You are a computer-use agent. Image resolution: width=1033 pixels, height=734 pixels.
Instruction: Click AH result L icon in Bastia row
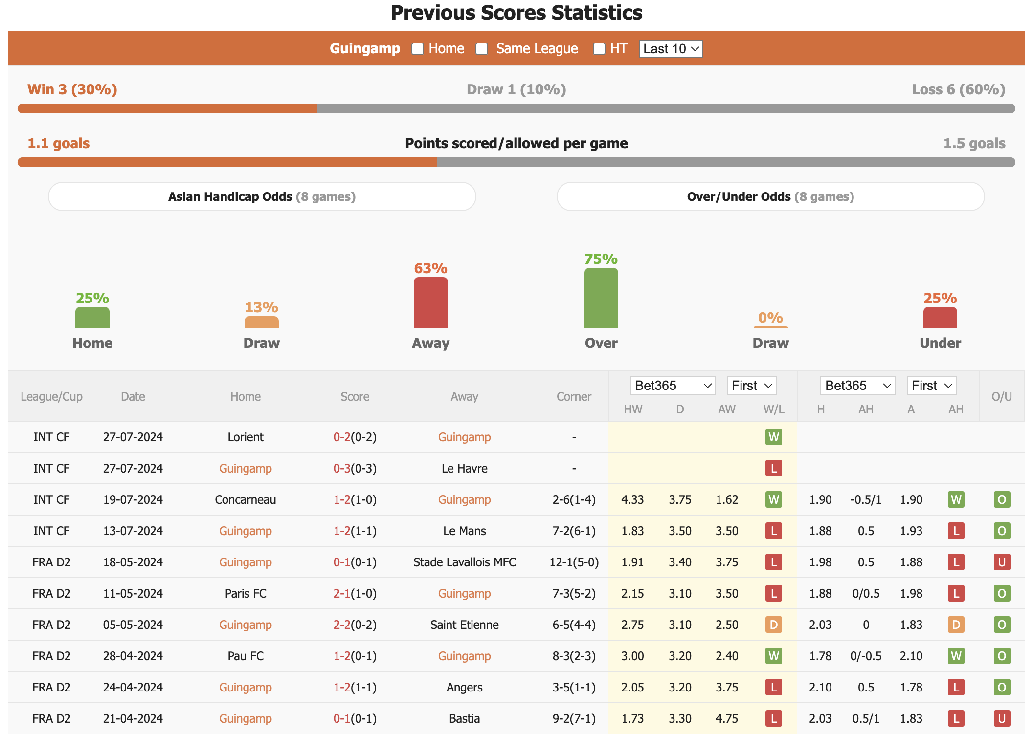[x=956, y=718]
